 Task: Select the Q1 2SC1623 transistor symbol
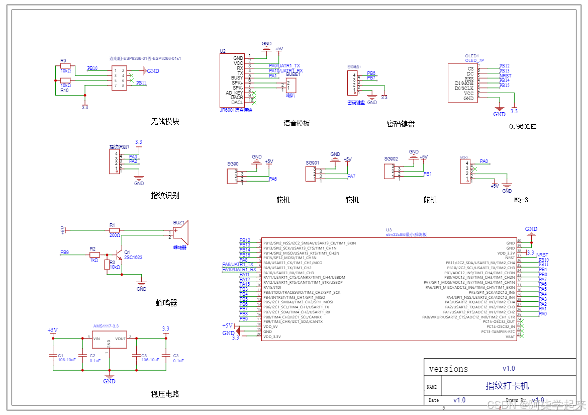coord(120,255)
